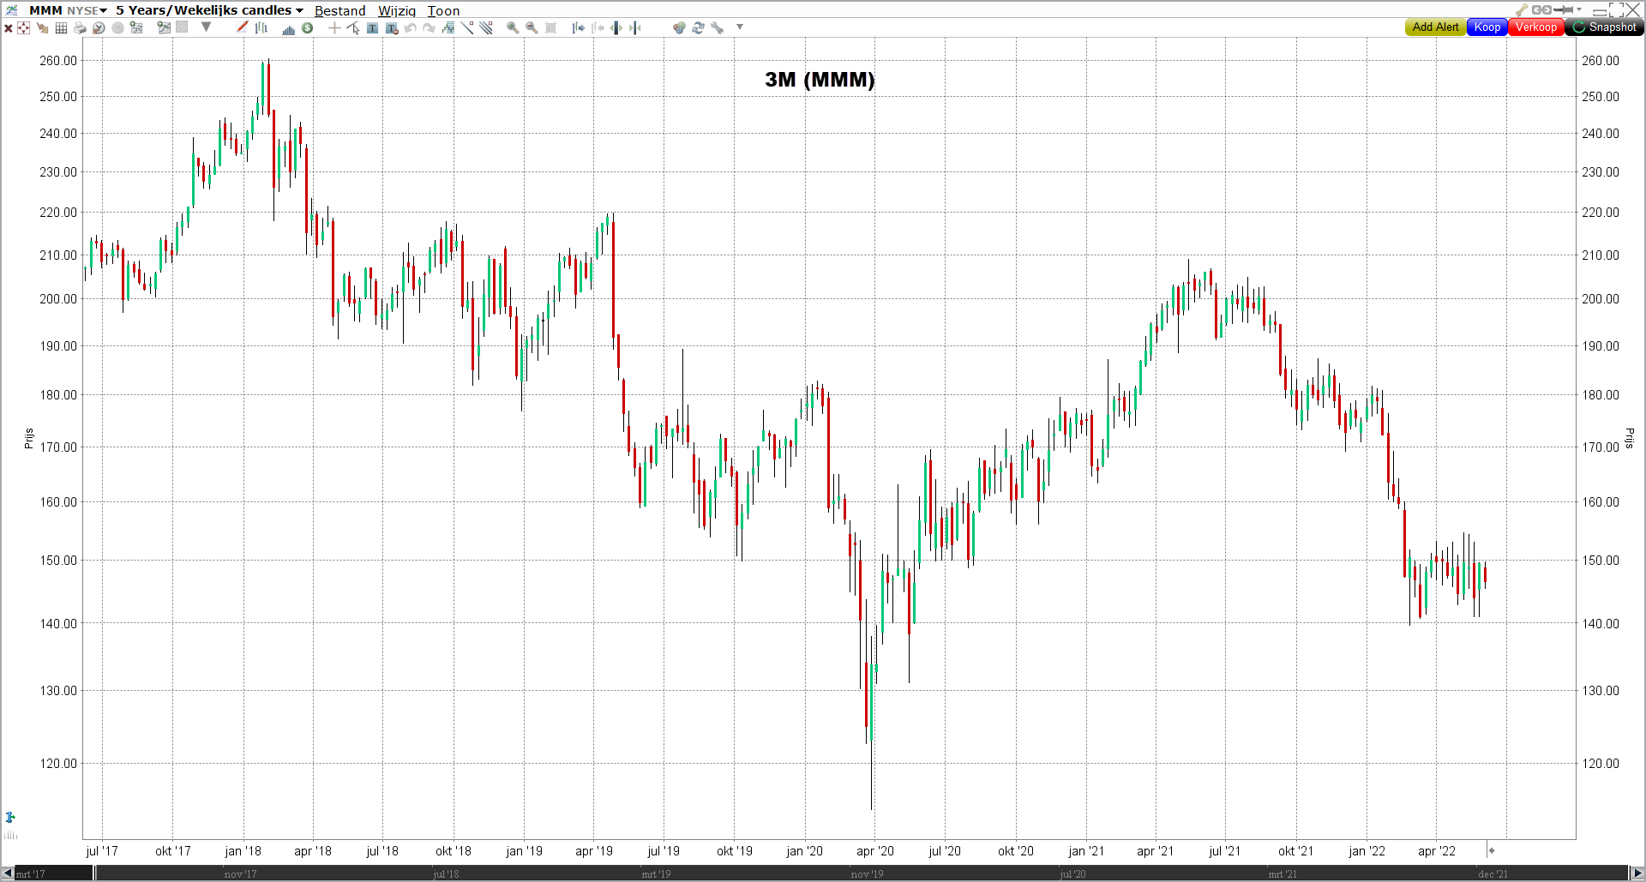Click the red Verkoop button
Screen dimensions: 1646x882
[1535, 27]
